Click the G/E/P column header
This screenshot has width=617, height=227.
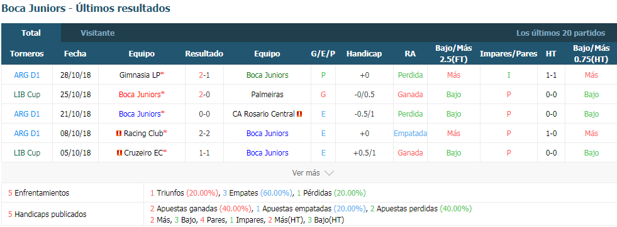click(x=323, y=54)
